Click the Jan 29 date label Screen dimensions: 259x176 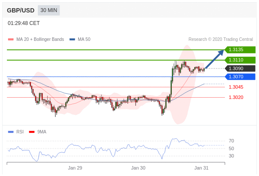click(75, 168)
